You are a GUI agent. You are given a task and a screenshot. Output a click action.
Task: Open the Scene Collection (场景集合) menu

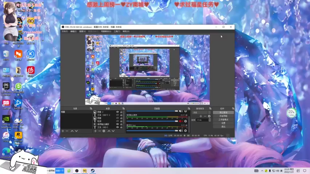point(106,31)
